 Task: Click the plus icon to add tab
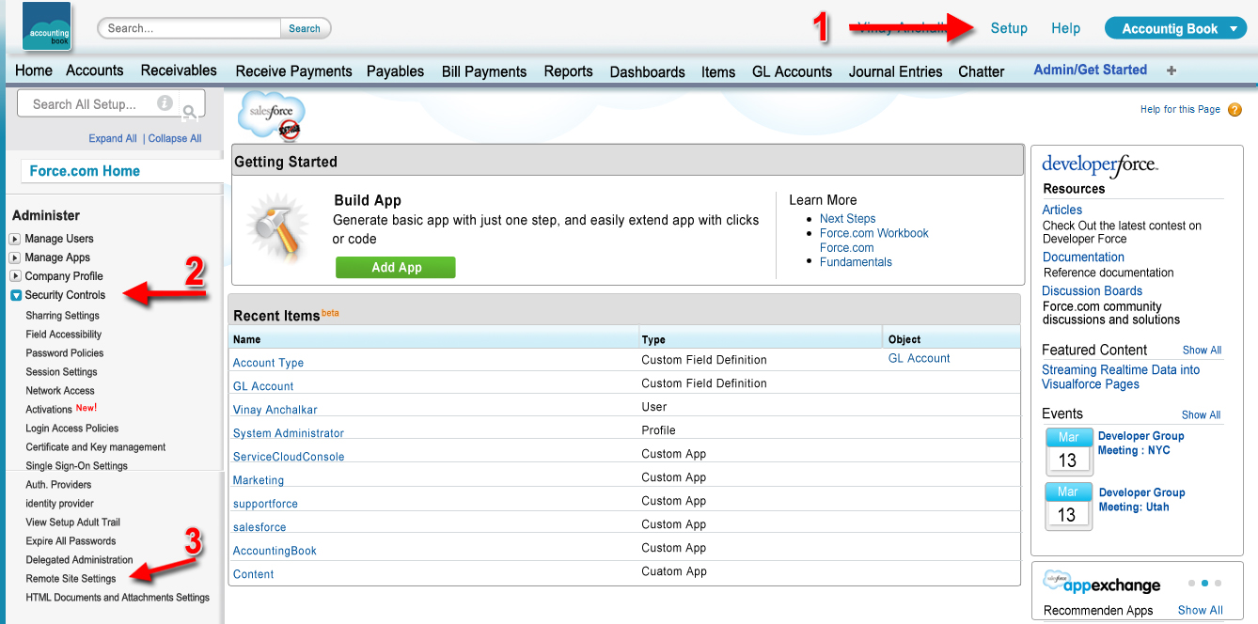coord(1171,70)
